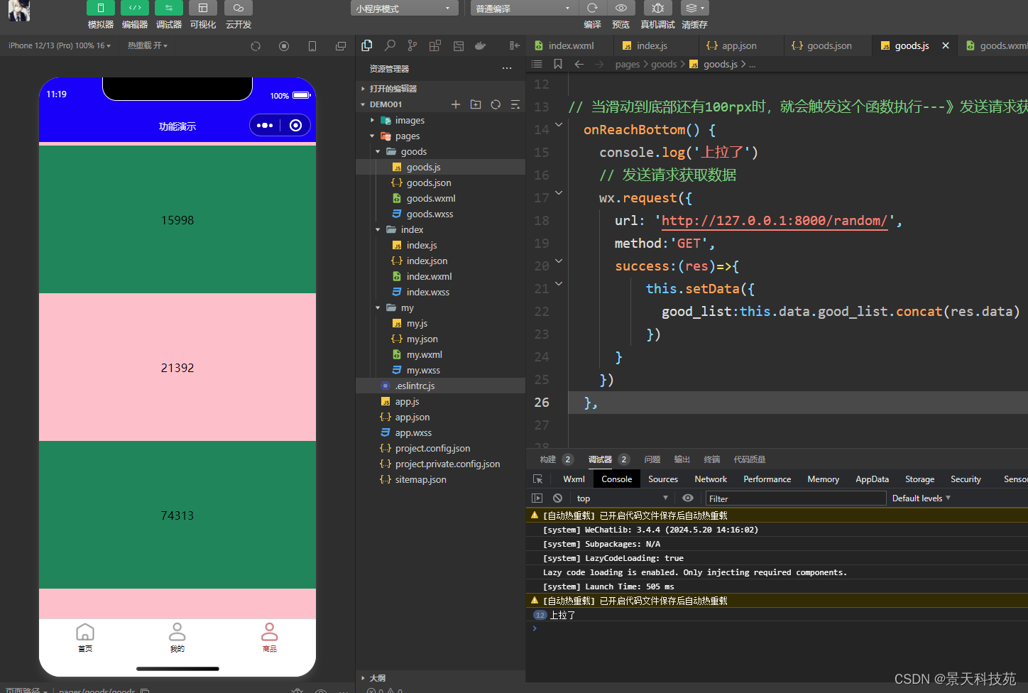The height and width of the screenshot is (693, 1028).
Task: Tap the mini program capsule menu dots
Action: pos(265,126)
